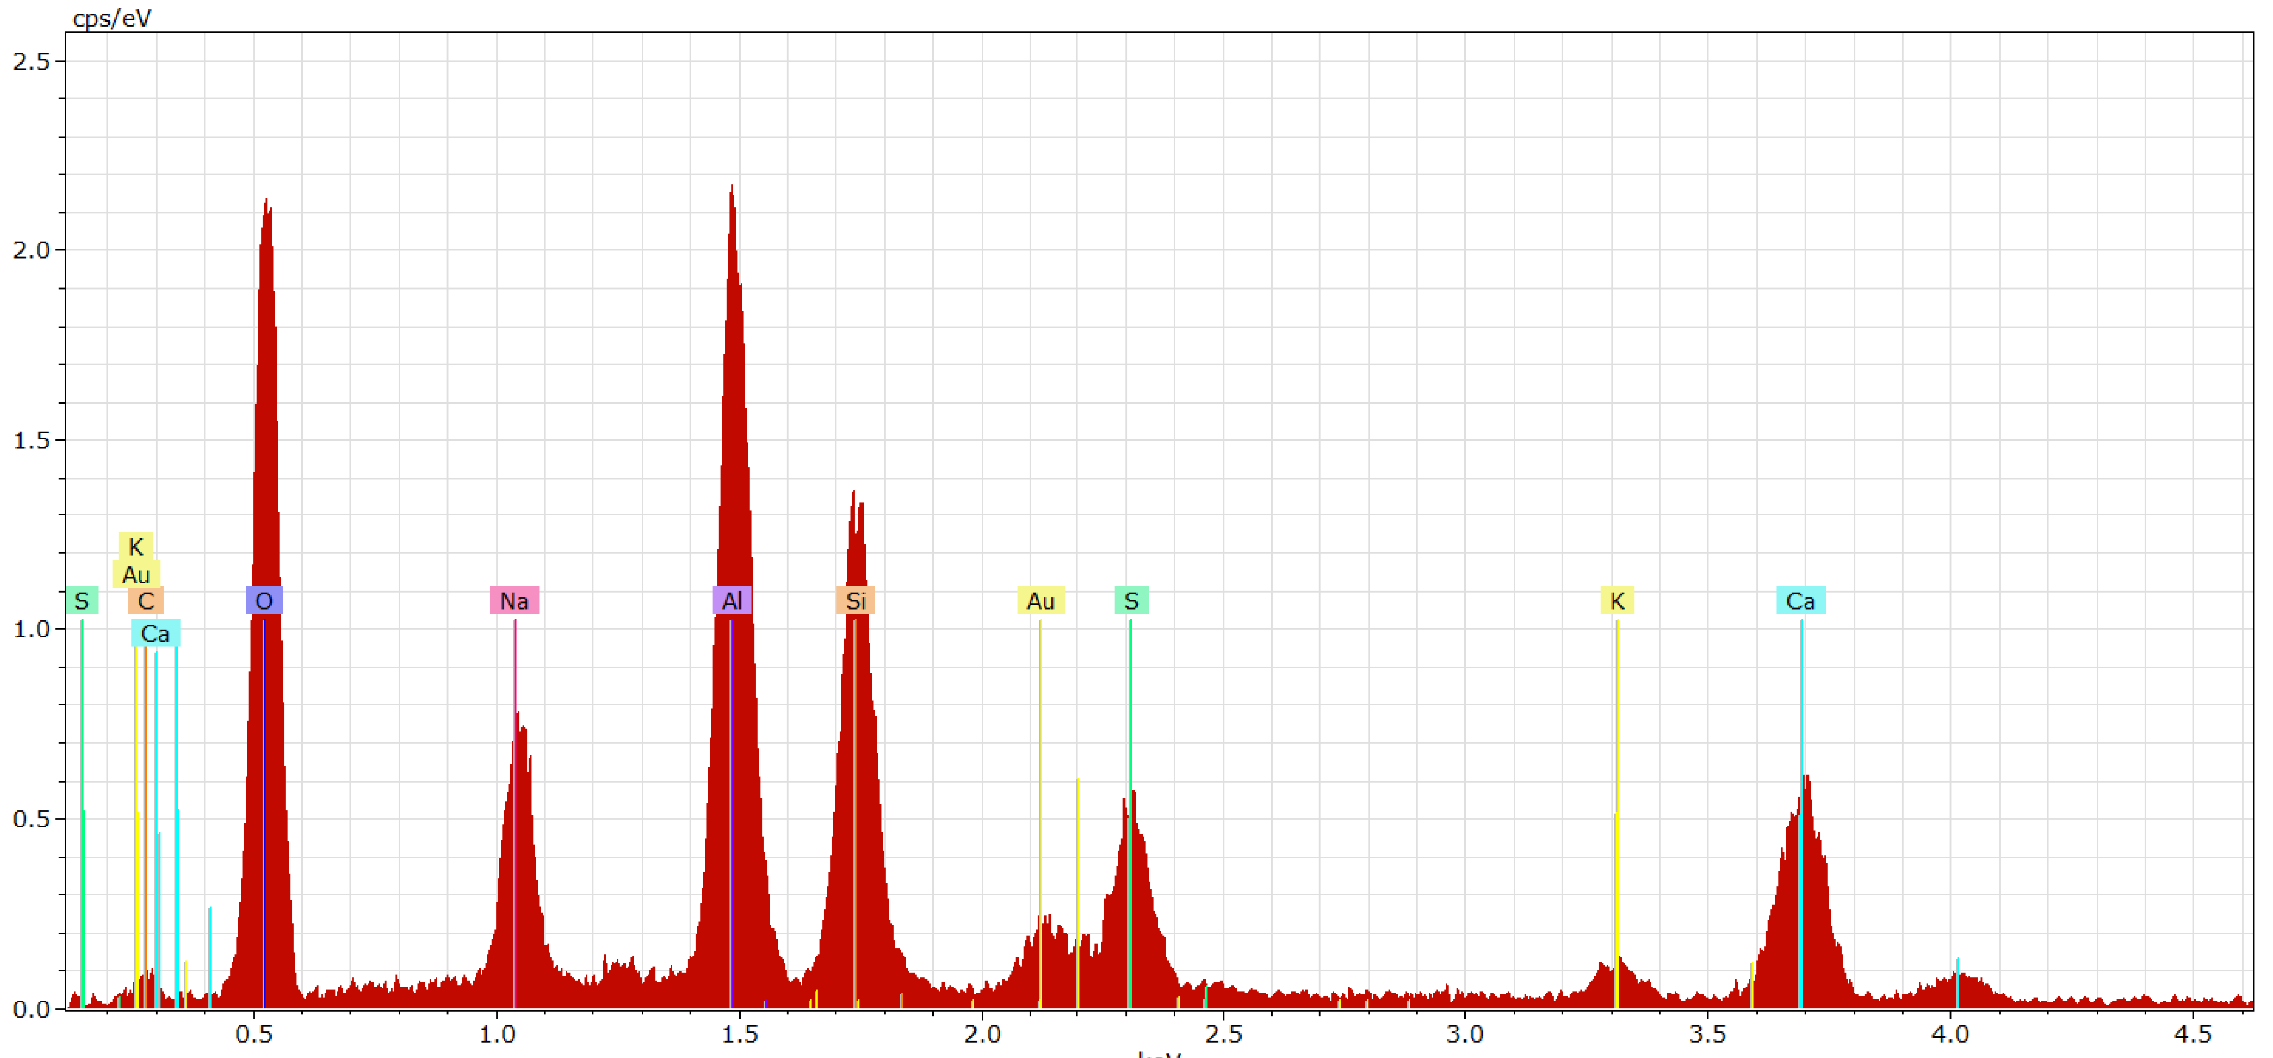Click the 3.0 tick on x-axis
Viewport: 2273px width, 1058px height.
click(1465, 1034)
